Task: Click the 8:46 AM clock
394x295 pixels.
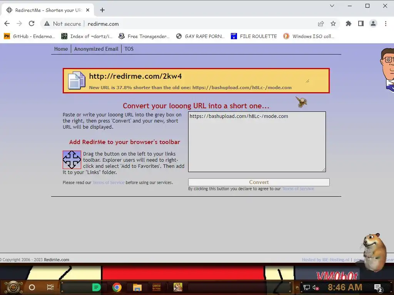Action: pyautogui.click(x=345, y=287)
